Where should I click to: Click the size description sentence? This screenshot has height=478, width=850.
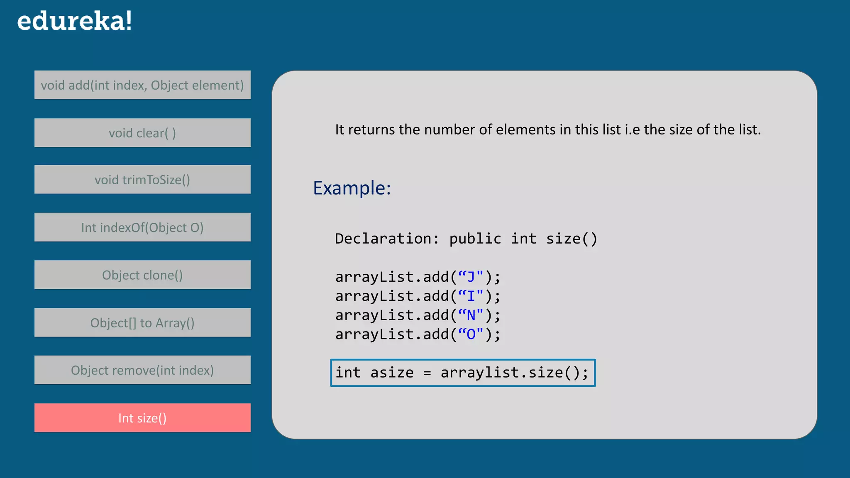pos(548,129)
